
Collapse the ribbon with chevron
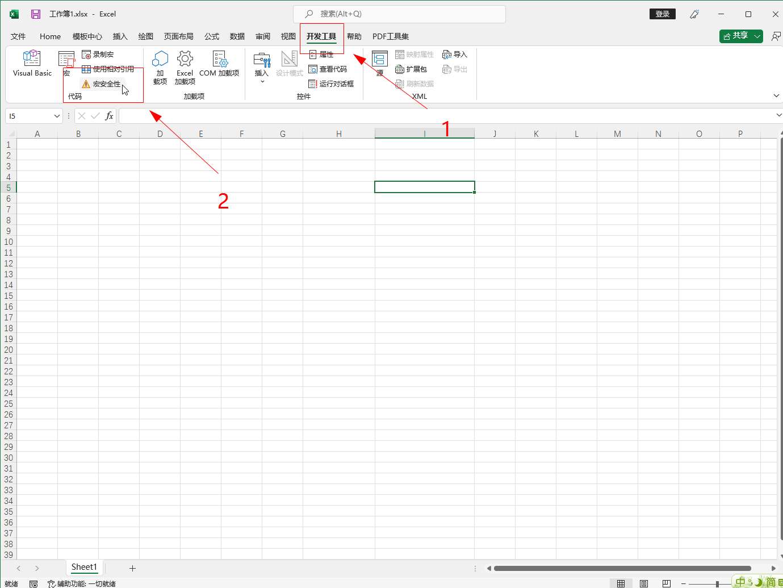[x=776, y=95]
